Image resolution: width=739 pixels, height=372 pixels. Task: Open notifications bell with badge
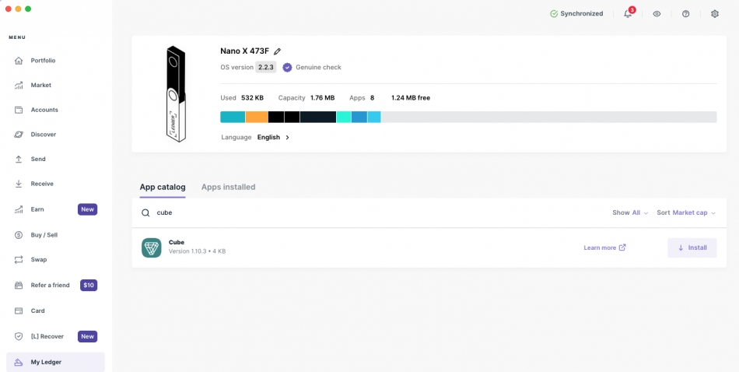click(629, 13)
